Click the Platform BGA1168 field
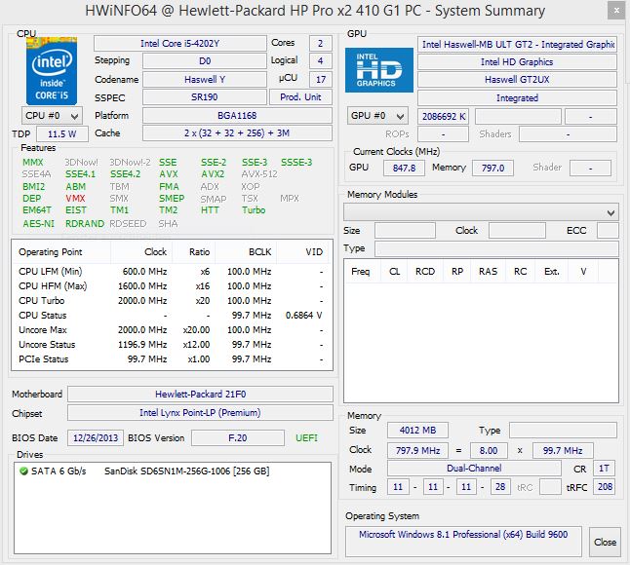The image size is (630, 565). 237,116
